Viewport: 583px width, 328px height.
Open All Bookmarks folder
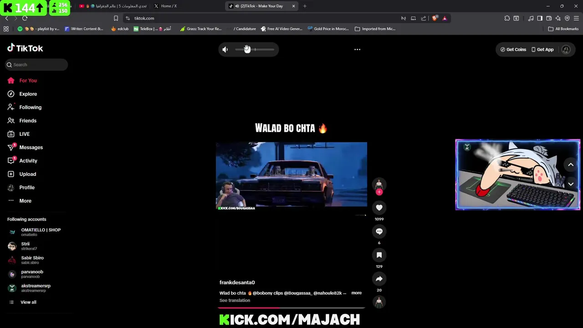563,29
